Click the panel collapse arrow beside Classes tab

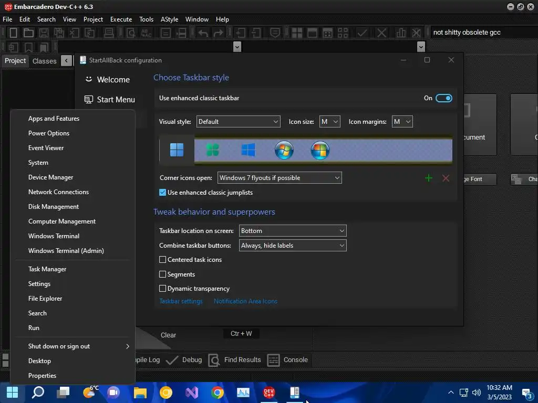point(66,61)
